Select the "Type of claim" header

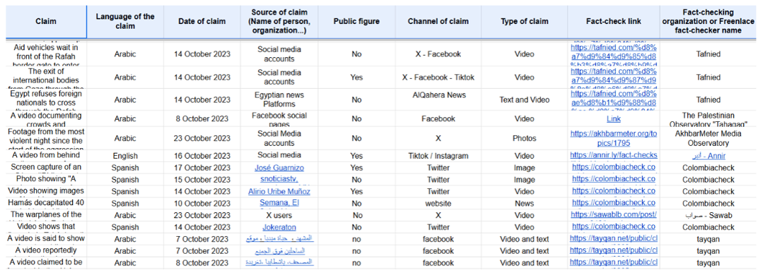pos(525,22)
